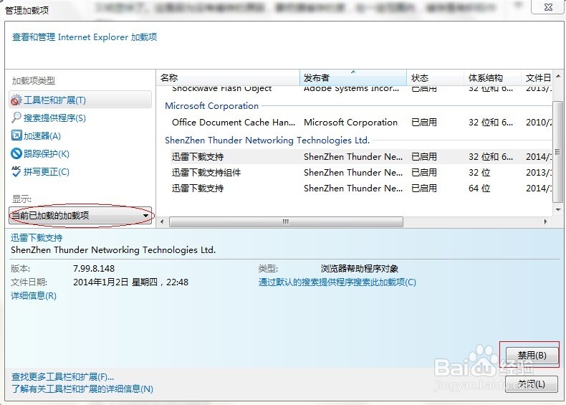
Task: Open 了解有关工具栏和扩展的详细信息(N) link
Action: (82, 389)
